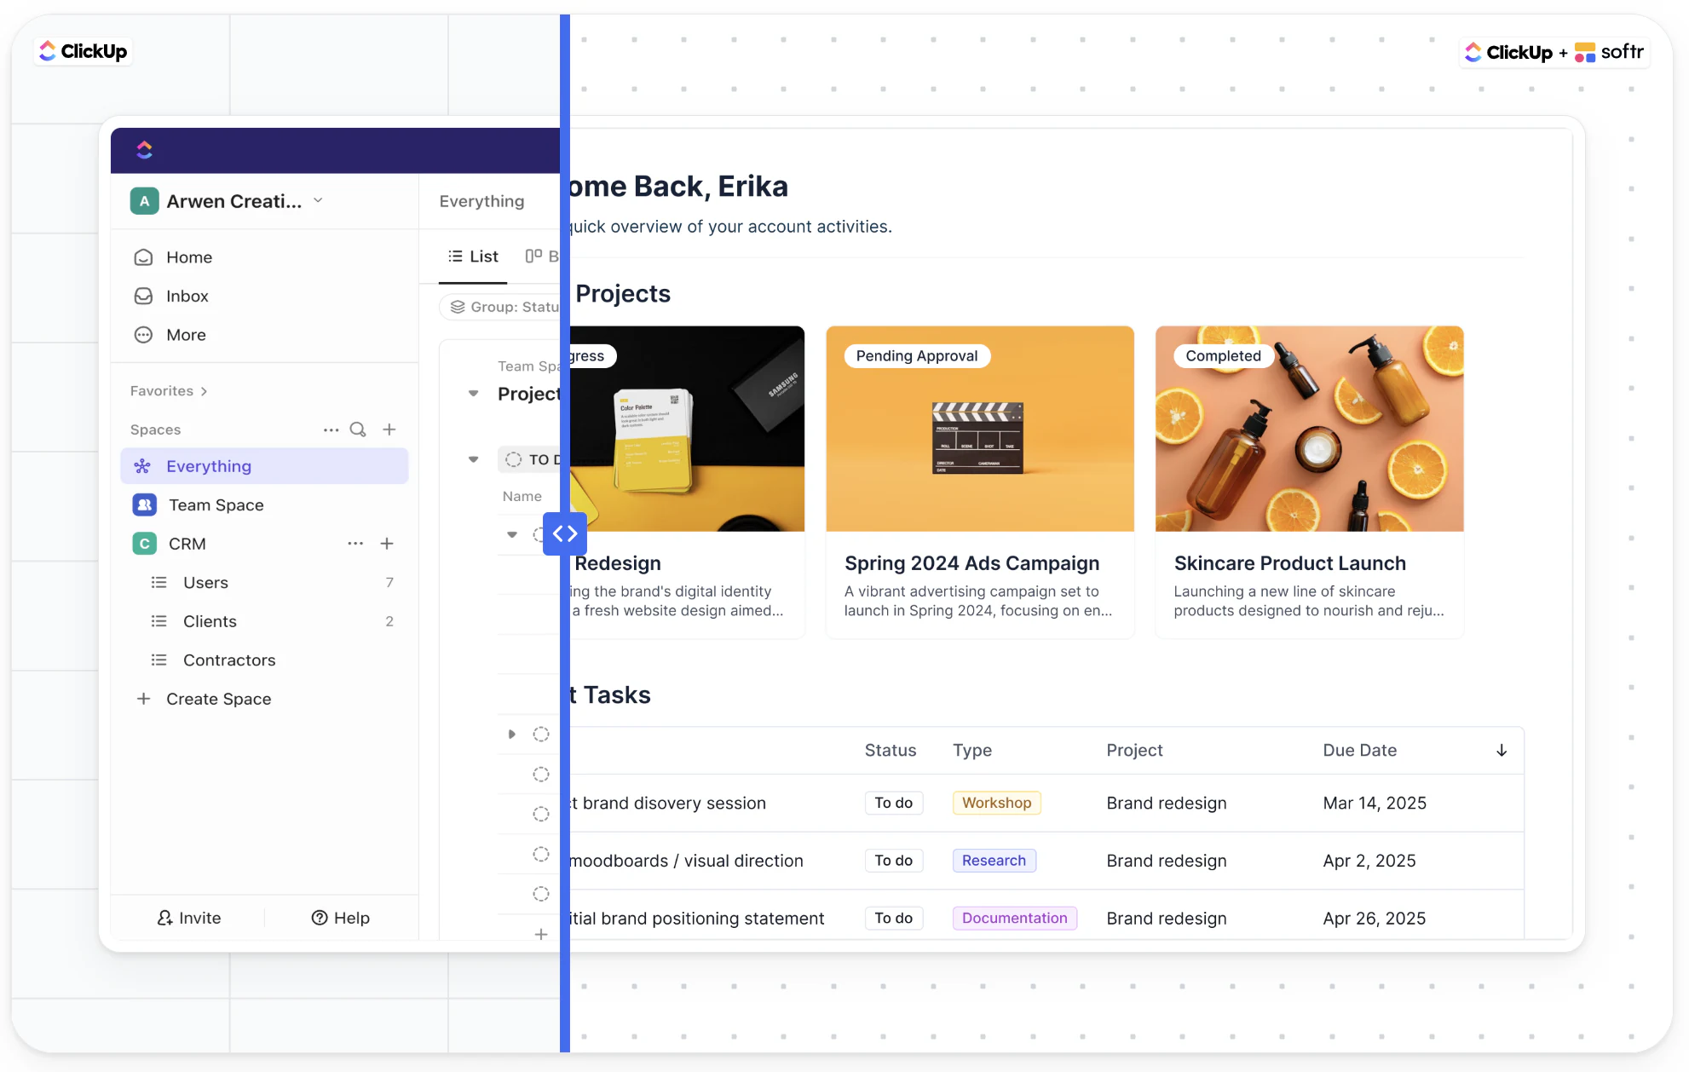Image resolution: width=1689 pixels, height=1072 pixels.
Task: Click the Invite button
Action: pos(189,918)
